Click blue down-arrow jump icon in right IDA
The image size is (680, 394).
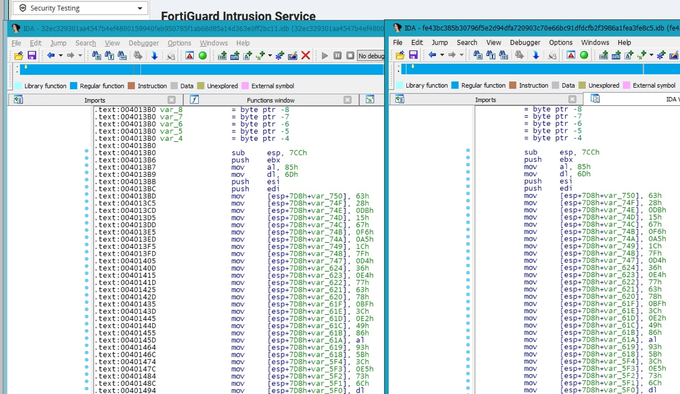coord(535,55)
